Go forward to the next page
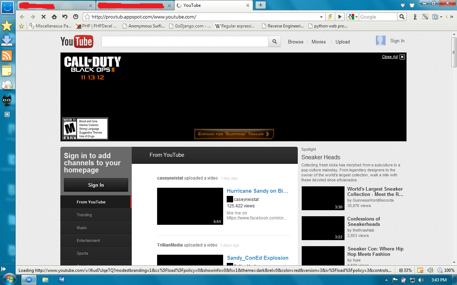 click(x=32, y=17)
